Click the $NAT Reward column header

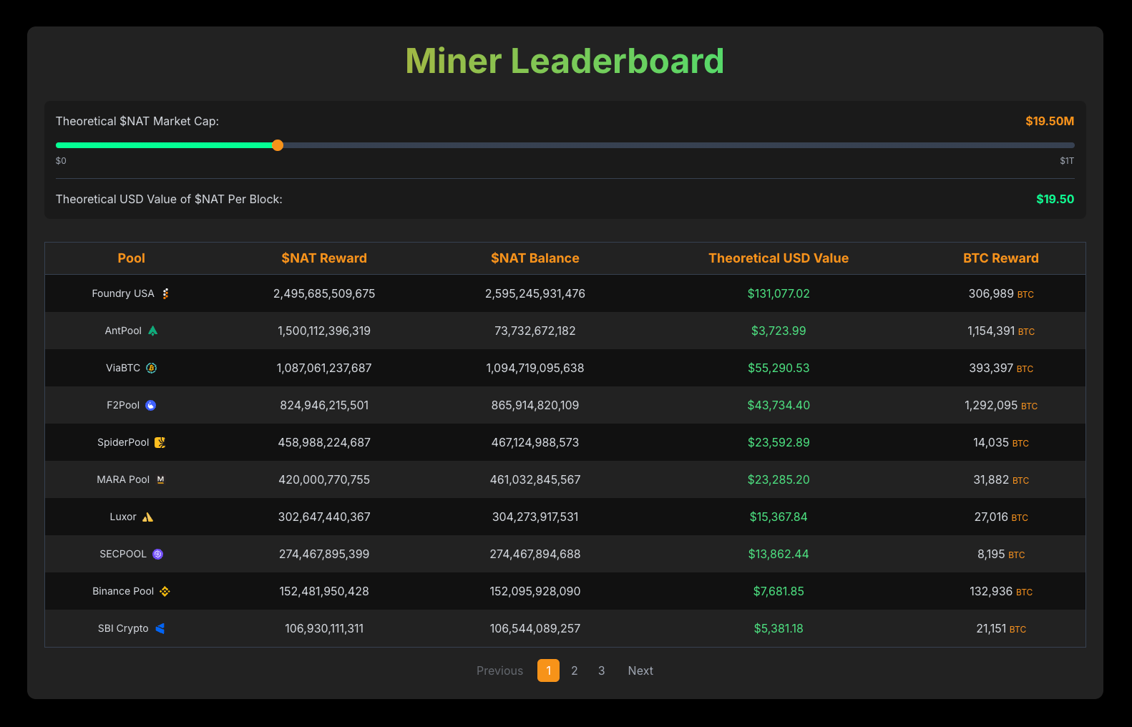coord(324,258)
